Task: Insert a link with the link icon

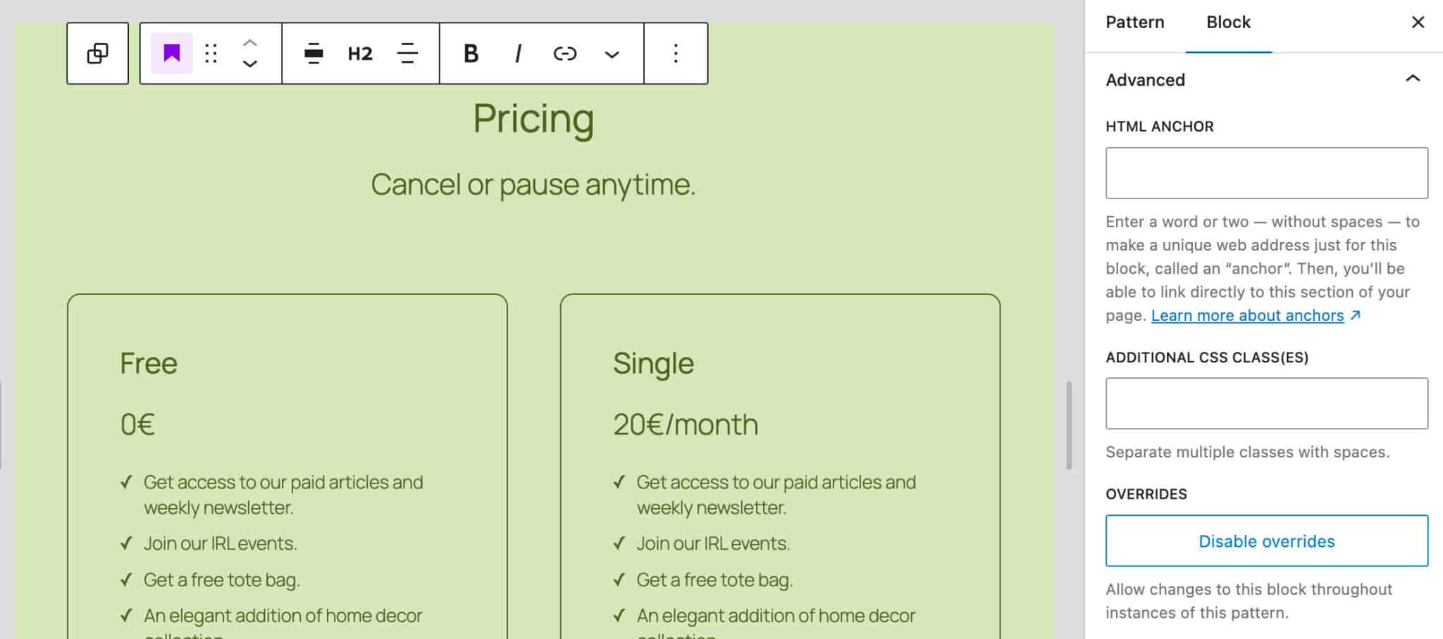Action: click(x=564, y=53)
